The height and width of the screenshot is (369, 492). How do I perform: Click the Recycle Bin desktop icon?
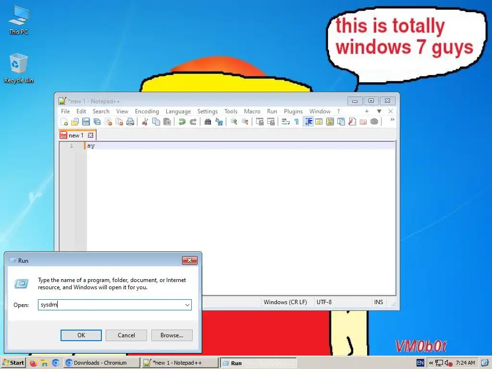point(19,68)
